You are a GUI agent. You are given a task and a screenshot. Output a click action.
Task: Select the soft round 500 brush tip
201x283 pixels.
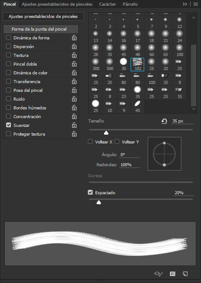110,64
